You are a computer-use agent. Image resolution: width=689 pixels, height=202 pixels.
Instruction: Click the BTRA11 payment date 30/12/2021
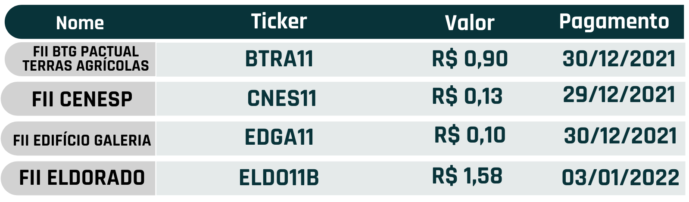pos(619,59)
